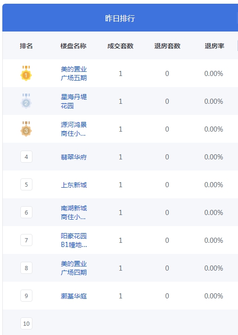Select the rank 7 badge
238x335 pixels.
click(26, 240)
